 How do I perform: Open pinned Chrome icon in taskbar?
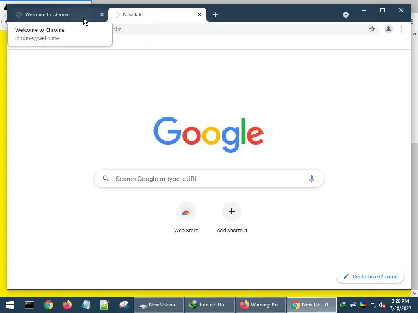pyautogui.click(x=49, y=305)
